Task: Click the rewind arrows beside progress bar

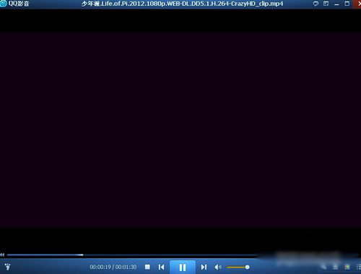Action: pyautogui.click(x=2, y=255)
